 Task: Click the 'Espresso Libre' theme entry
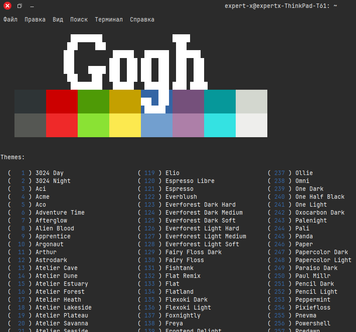tap(190, 181)
